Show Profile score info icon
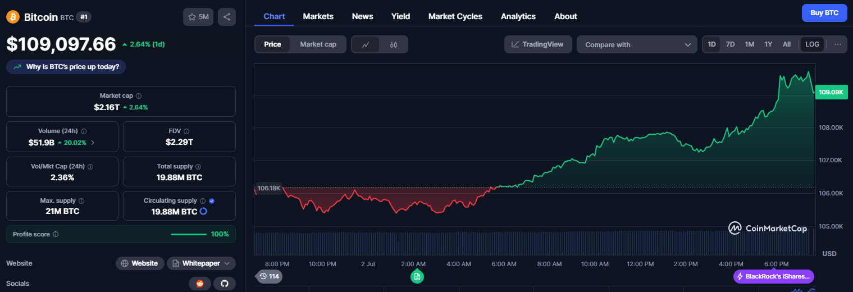 (x=56, y=234)
